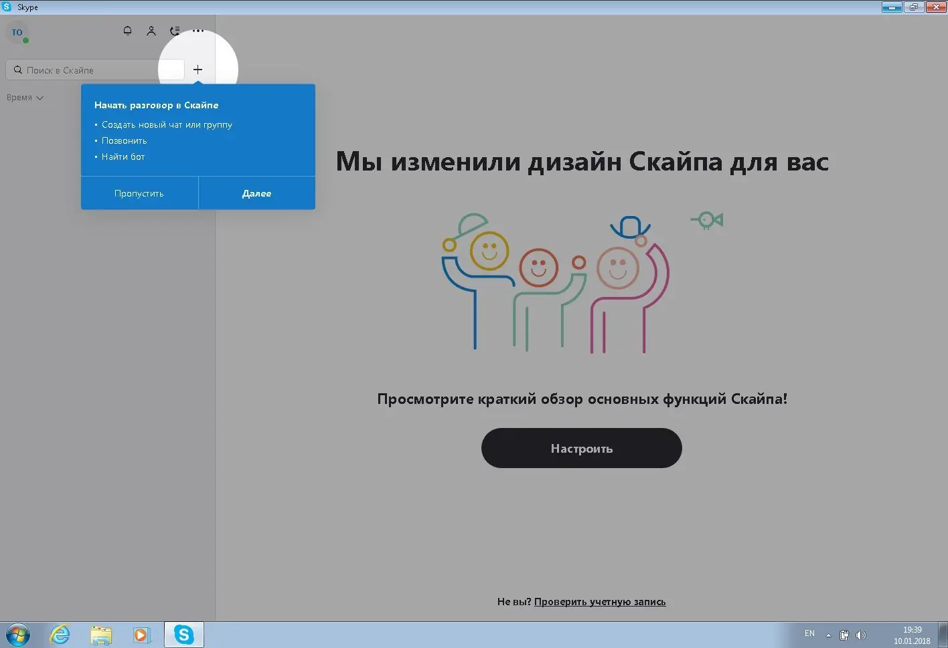Open notifications via the bell icon
This screenshot has width=948, height=648.
click(x=127, y=31)
